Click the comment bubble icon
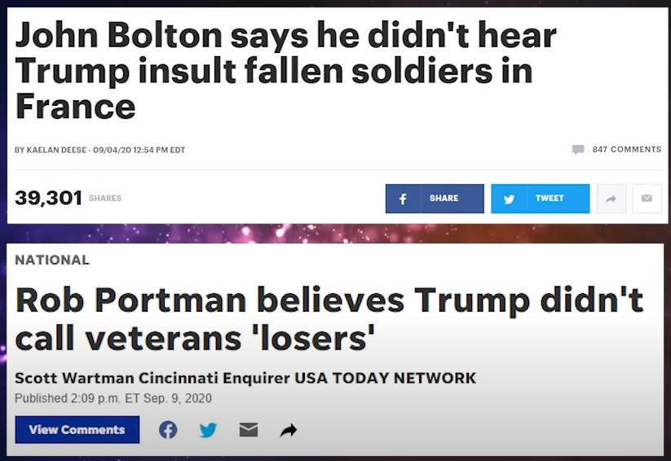This screenshot has width=671, height=461. (578, 150)
